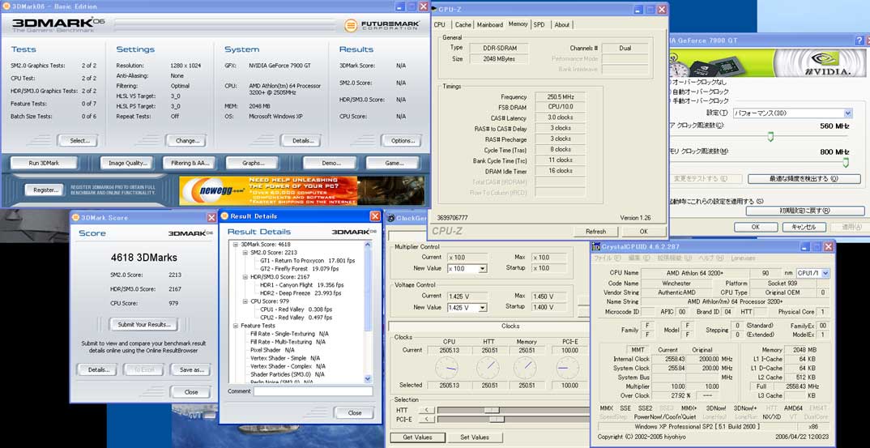Click the PCI-E slider thumb in ClockGen
The width and height of the screenshot is (870, 448).
coord(497,419)
